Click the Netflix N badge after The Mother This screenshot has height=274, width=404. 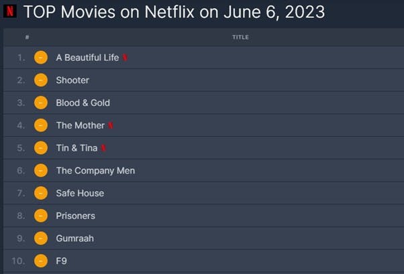click(x=111, y=125)
